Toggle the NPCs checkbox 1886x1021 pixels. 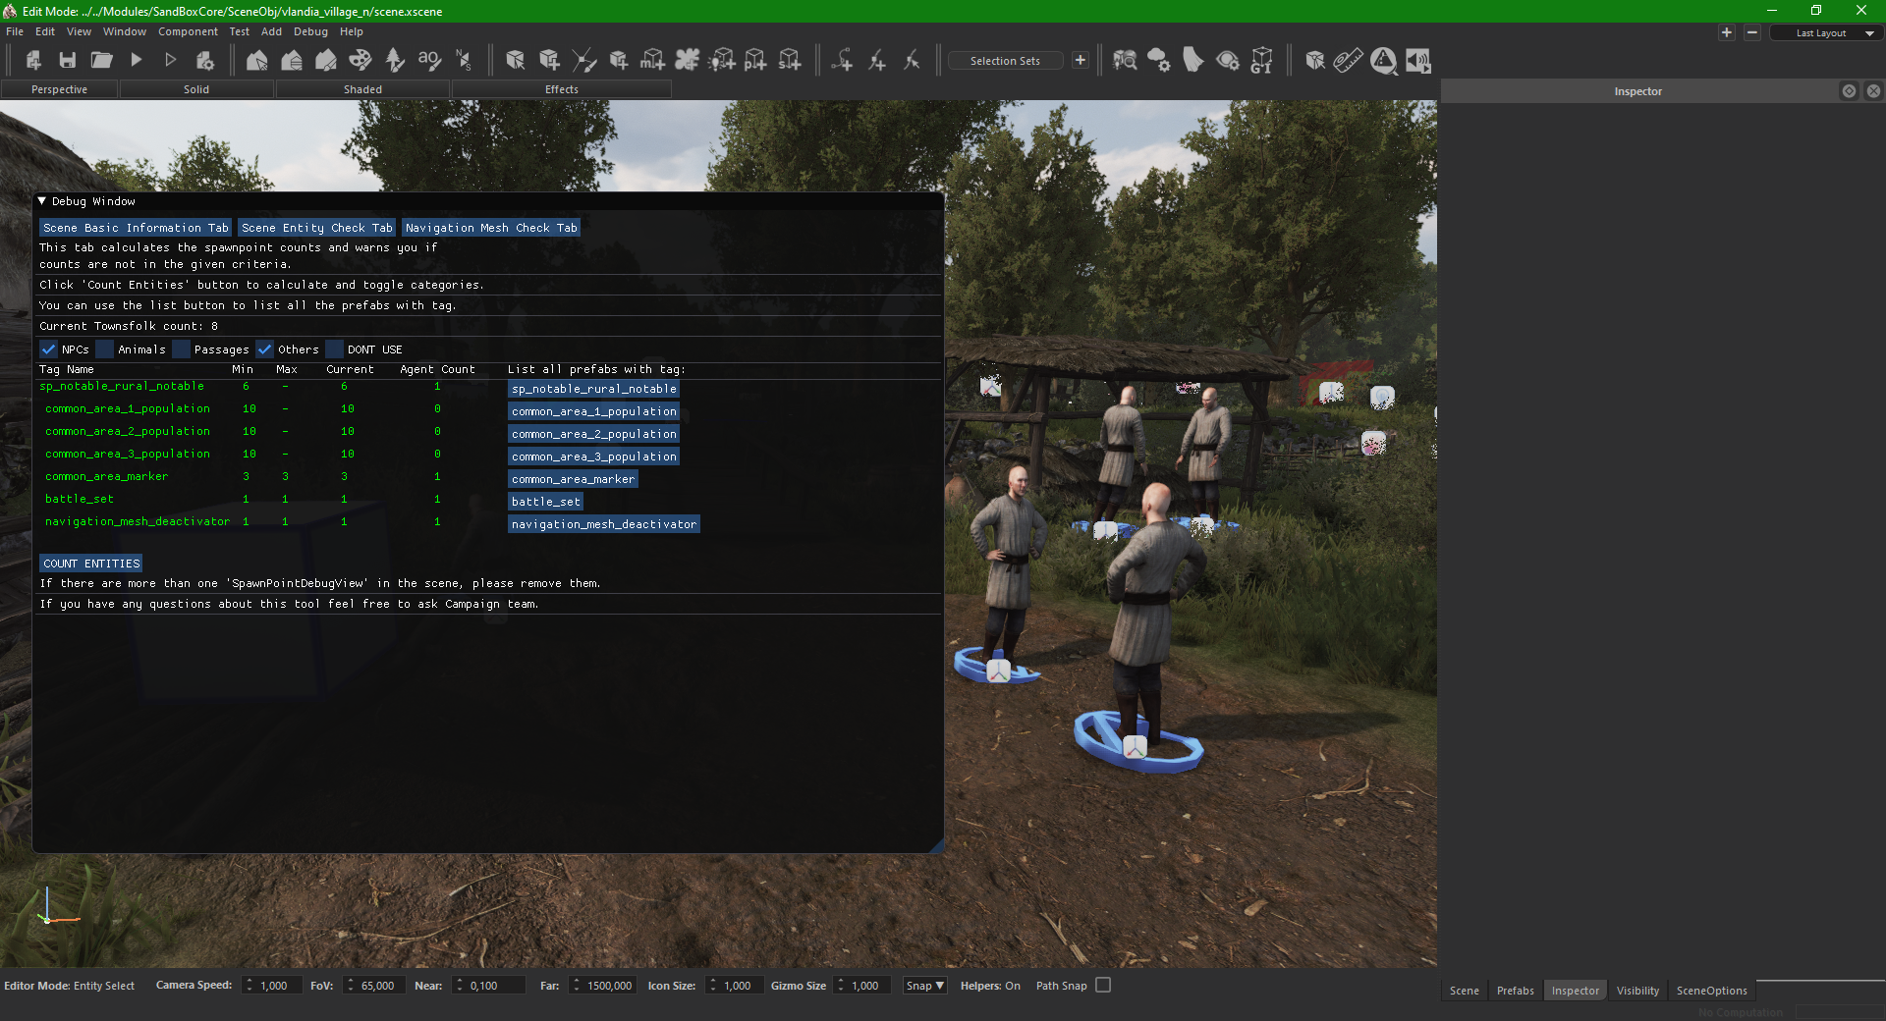coord(48,349)
